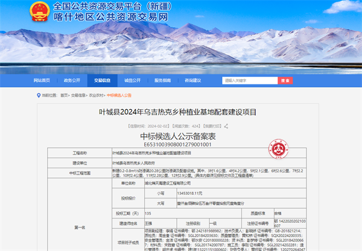Open the 咨询建议 menu item
Viewport: 362px width, 251px height.
[x=192, y=80]
